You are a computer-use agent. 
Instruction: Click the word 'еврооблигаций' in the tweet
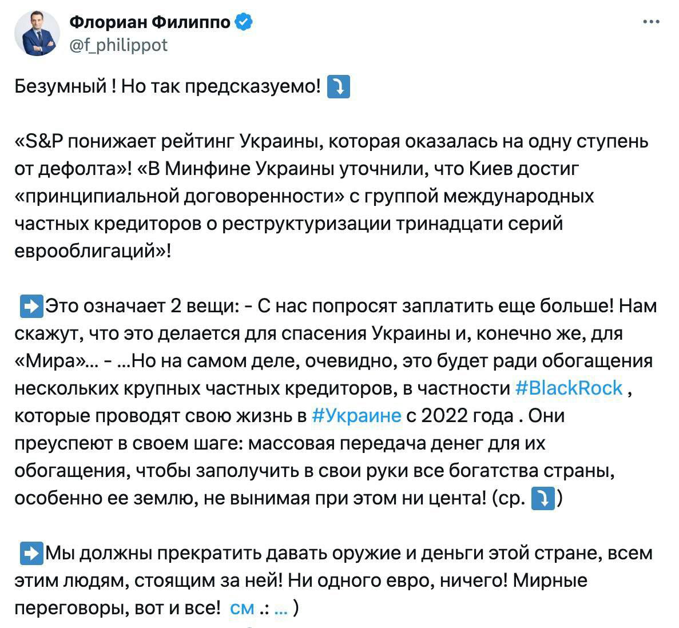[89, 251]
